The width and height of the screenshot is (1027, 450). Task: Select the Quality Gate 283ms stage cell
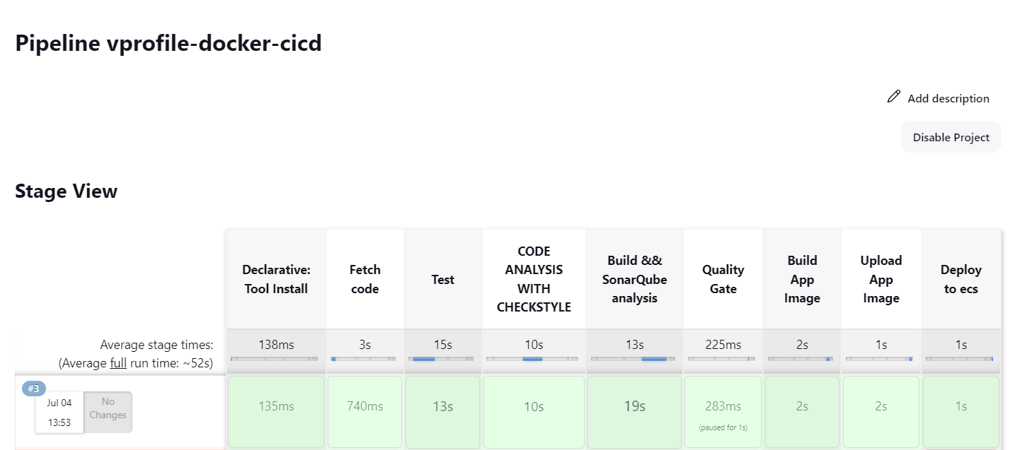pyautogui.click(x=723, y=411)
